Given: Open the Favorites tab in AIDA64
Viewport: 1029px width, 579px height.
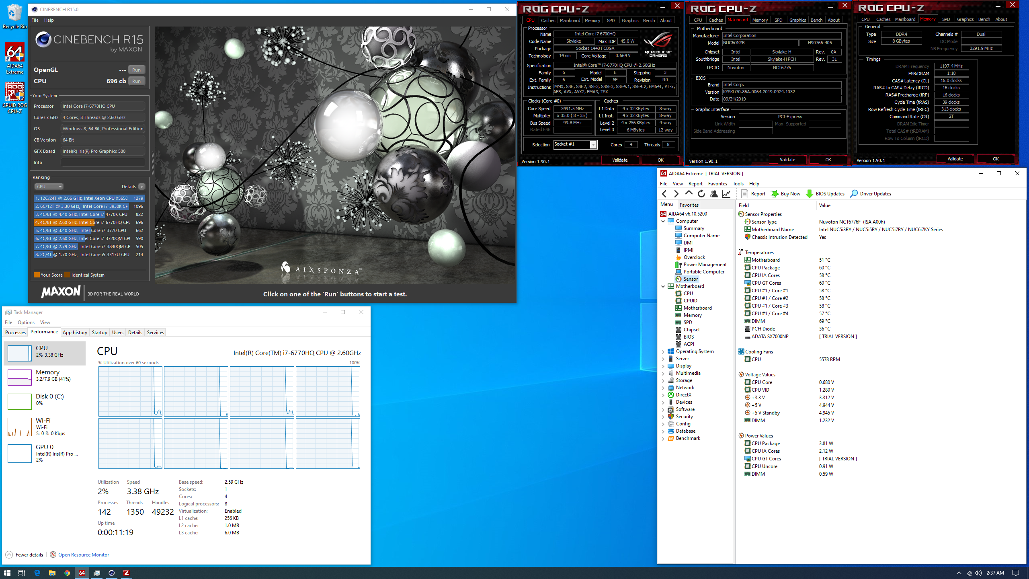Looking at the screenshot, I should tap(689, 205).
